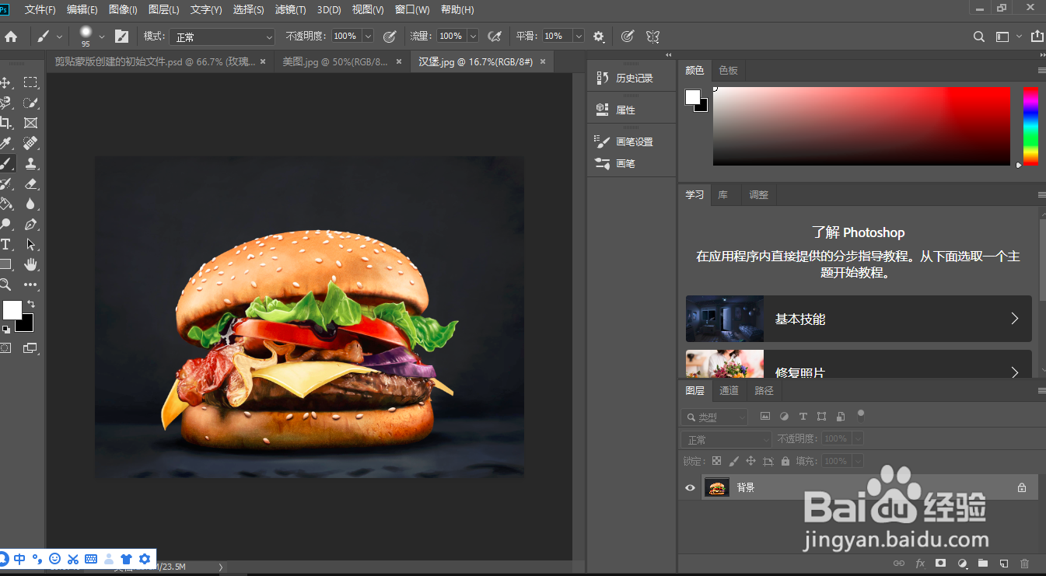The image size is (1046, 576).
Task: Select the Paint Bucket tool
Action: click(5, 204)
